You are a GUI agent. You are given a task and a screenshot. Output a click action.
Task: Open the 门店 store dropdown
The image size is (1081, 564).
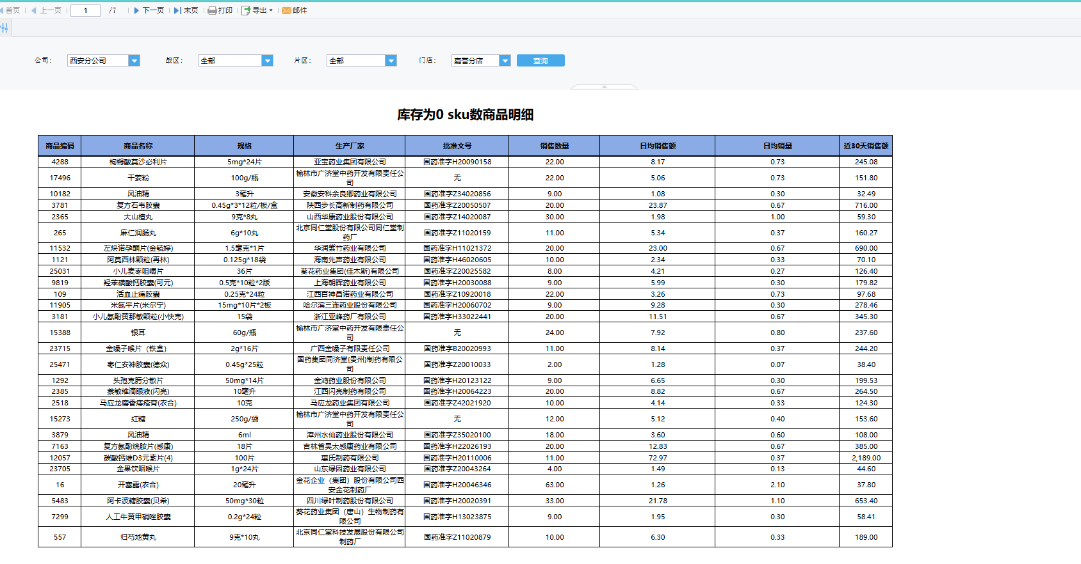pos(505,61)
